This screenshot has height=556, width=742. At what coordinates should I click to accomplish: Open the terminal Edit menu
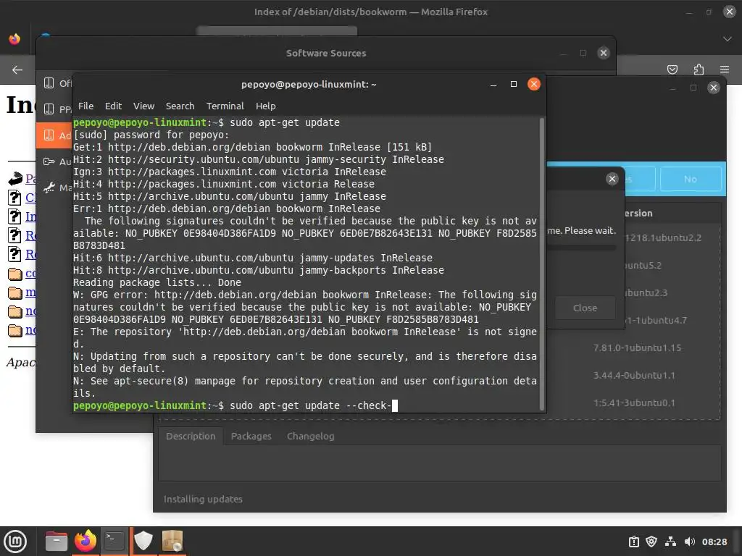tap(113, 106)
